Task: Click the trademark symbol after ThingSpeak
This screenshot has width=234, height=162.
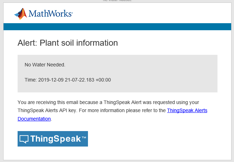Action: 84,137
